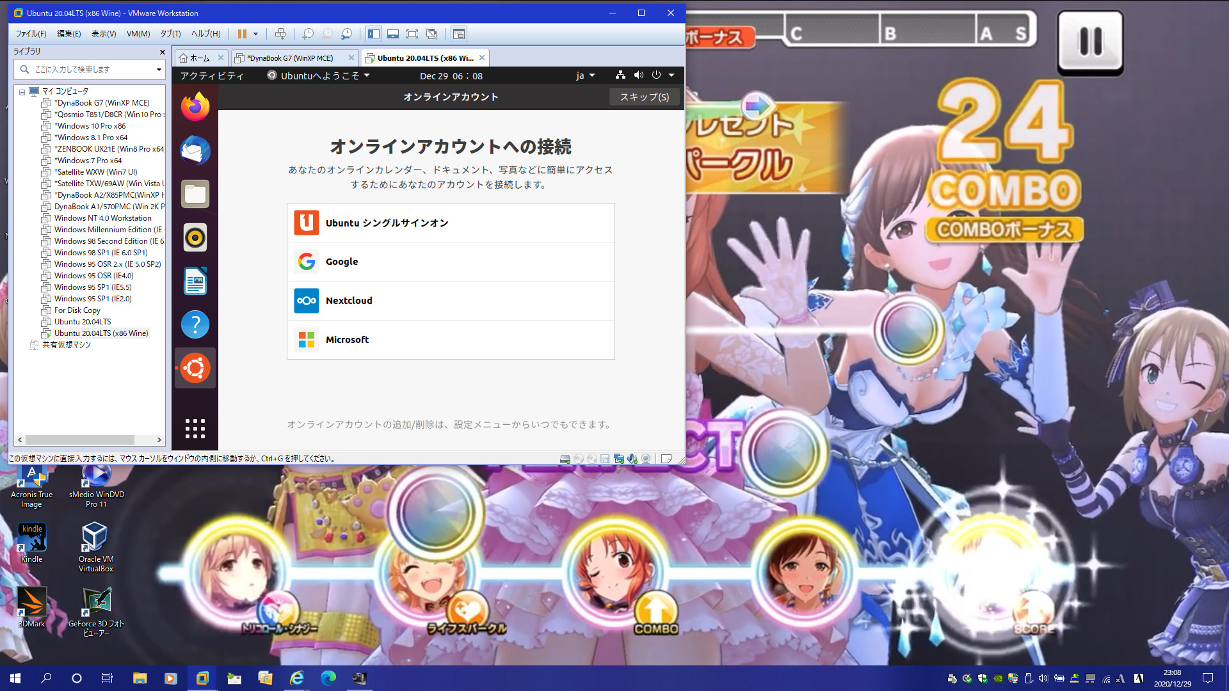Choose the Nextcloud account option

point(451,301)
